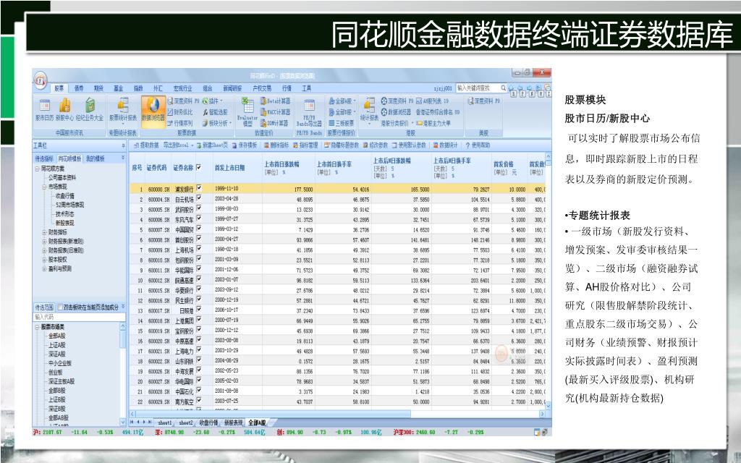Uncheck the checkbox beside 浦发银行
741x463 pixels.
click(x=199, y=189)
